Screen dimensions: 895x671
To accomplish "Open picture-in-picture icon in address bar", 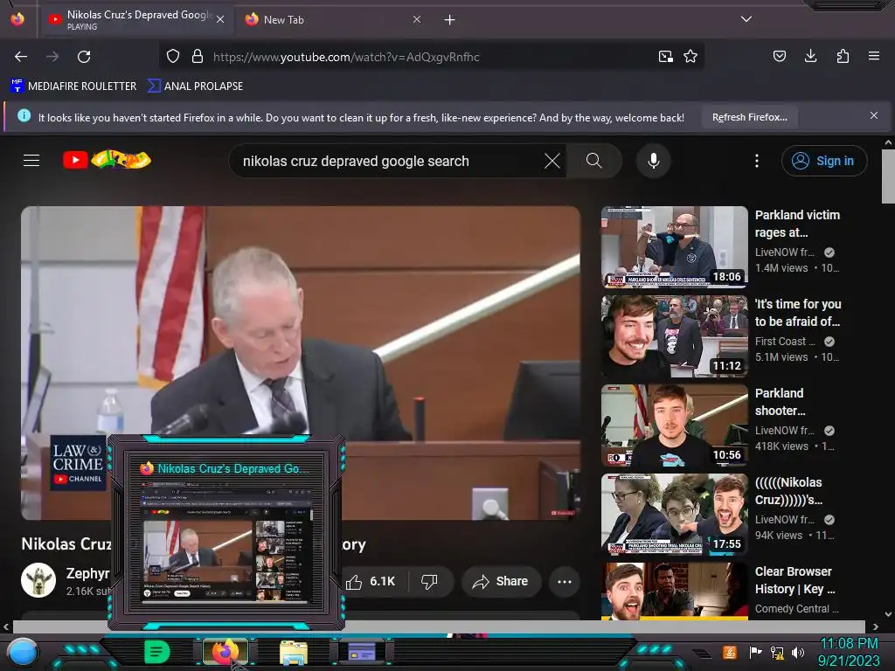I will pos(665,57).
